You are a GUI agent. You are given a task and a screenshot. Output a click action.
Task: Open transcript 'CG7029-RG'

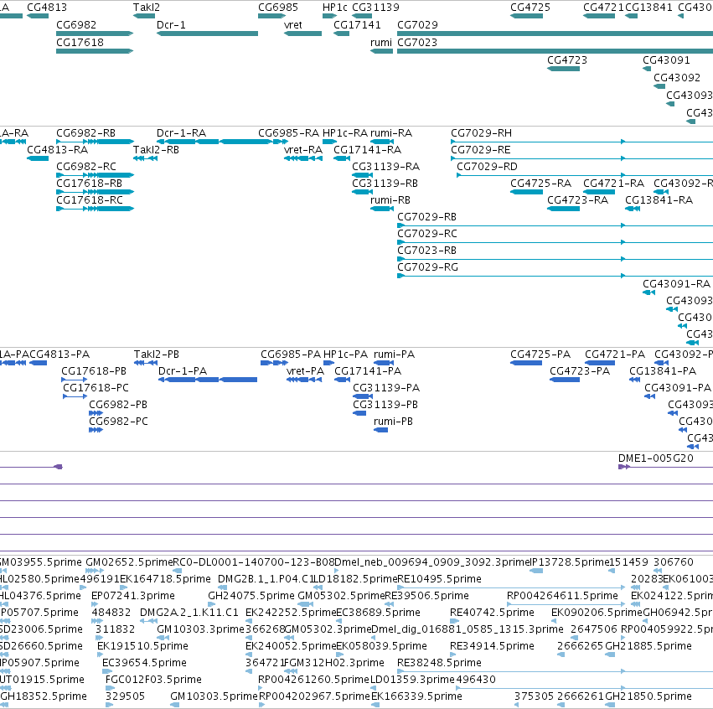[427, 267]
